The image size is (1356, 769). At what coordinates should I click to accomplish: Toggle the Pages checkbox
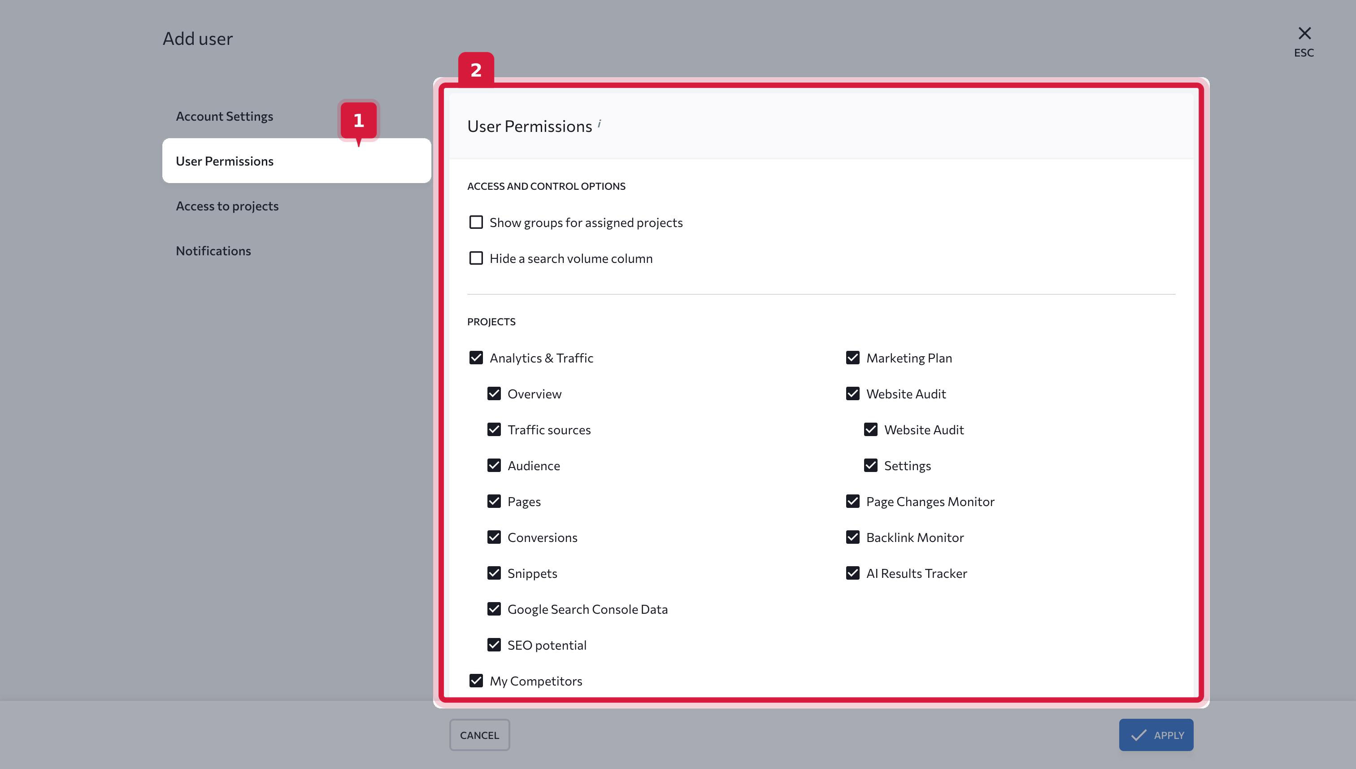pos(494,501)
